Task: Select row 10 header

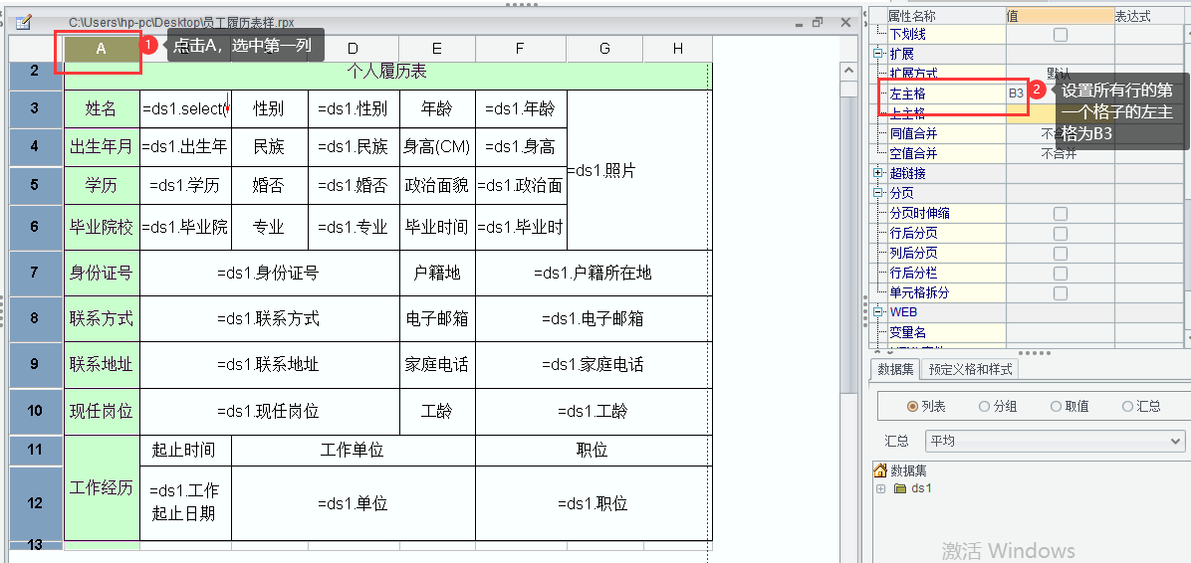Action: pyautogui.click(x=36, y=411)
